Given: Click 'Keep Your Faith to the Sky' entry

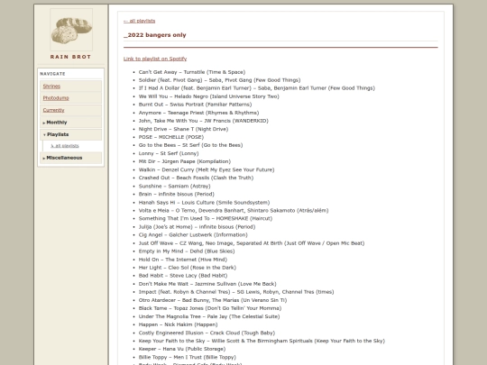Looking at the screenshot, I should pyautogui.click(x=262, y=341).
